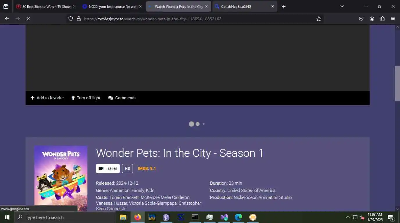Show hidden system tray icons

click(x=348, y=217)
